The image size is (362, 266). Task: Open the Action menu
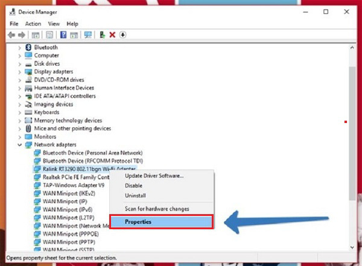33,24
